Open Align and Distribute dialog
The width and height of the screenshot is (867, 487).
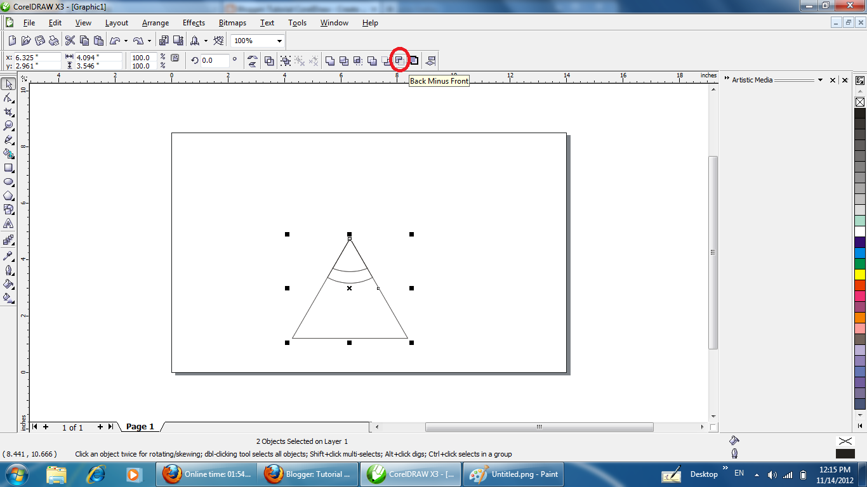(431, 61)
